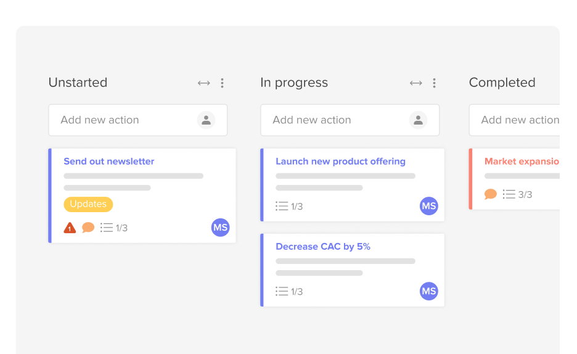Open the Launch new product offering title
Viewport: 577px width, 354px height.
(x=340, y=161)
